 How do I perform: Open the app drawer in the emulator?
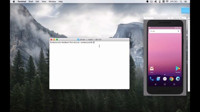(165, 79)
